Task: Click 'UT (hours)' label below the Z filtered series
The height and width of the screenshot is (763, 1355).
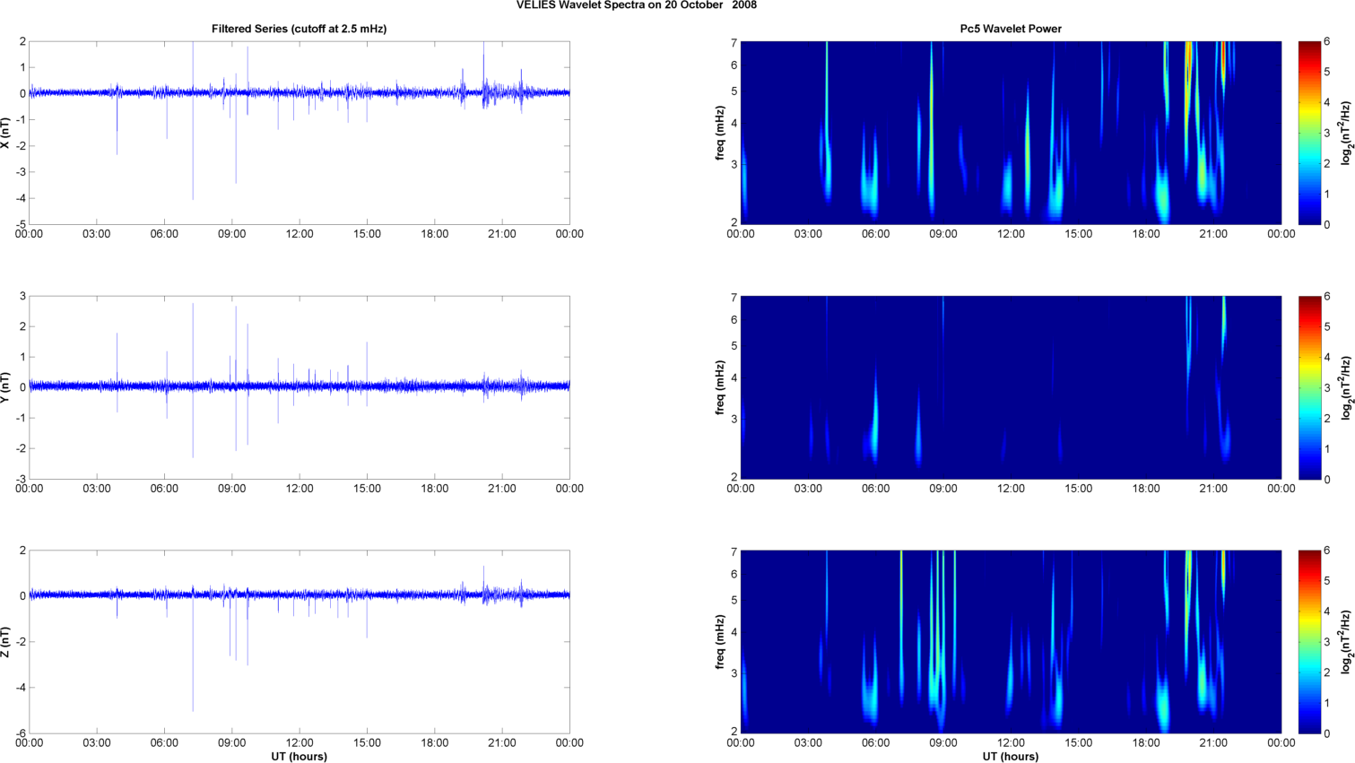Action: click(x=299, y=757)
